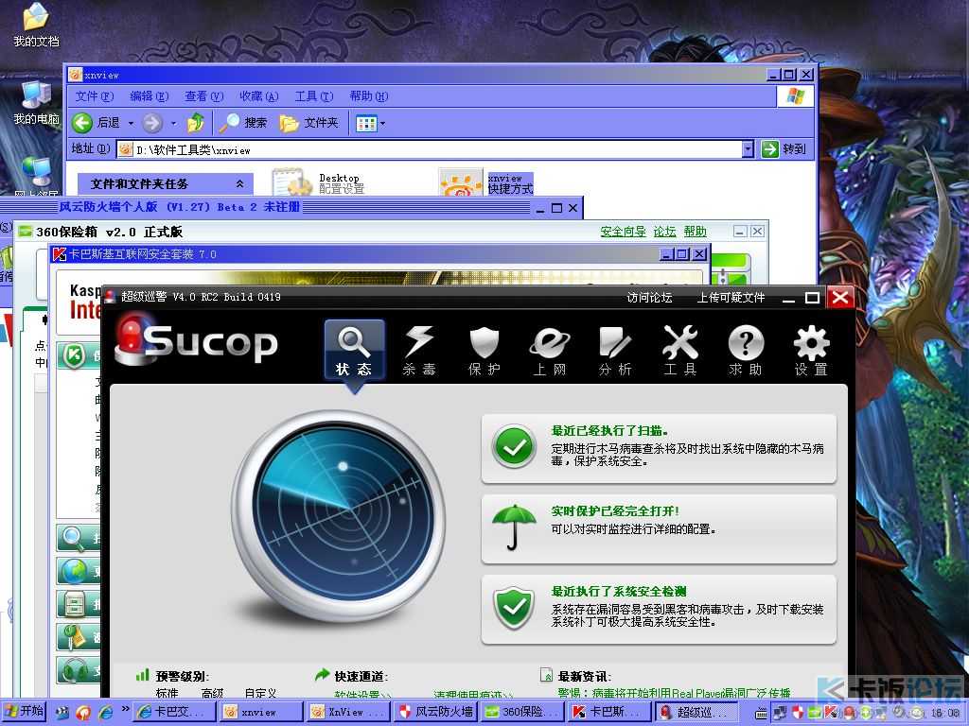Switch to 卡巴交 IE taskbar button

pyautogui.click(x=174, y=712)
